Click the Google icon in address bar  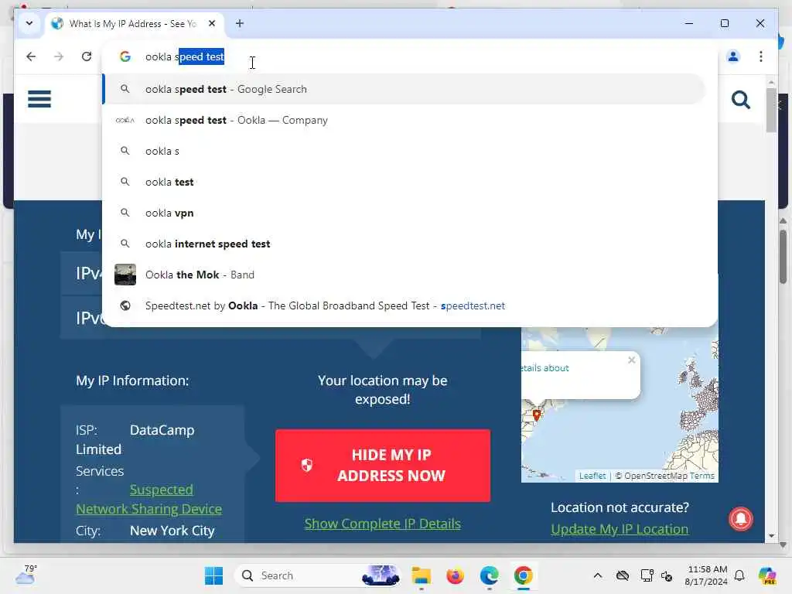click(x=125, y=56)
